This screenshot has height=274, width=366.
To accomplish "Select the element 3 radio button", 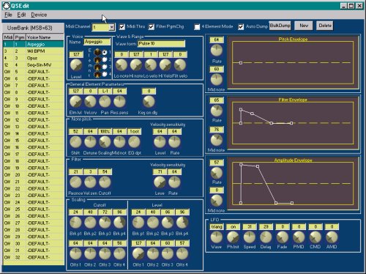I will tap(105, 67).
